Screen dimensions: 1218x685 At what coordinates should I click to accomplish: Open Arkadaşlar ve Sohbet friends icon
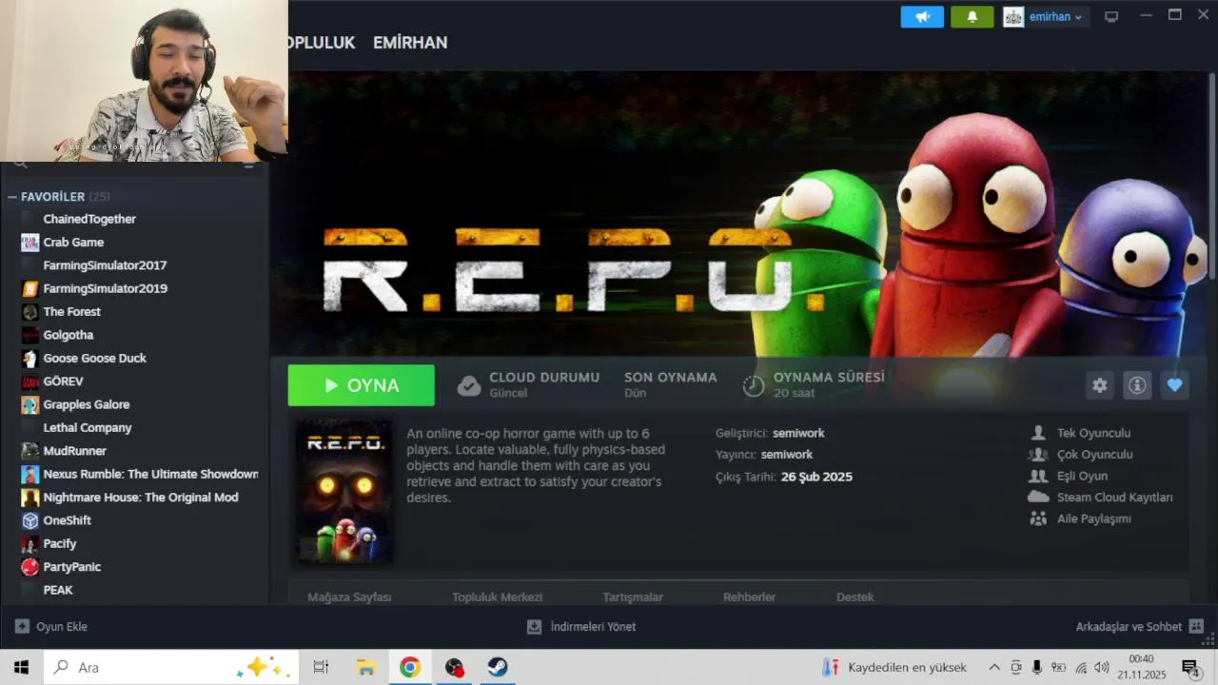[1196, 626]
